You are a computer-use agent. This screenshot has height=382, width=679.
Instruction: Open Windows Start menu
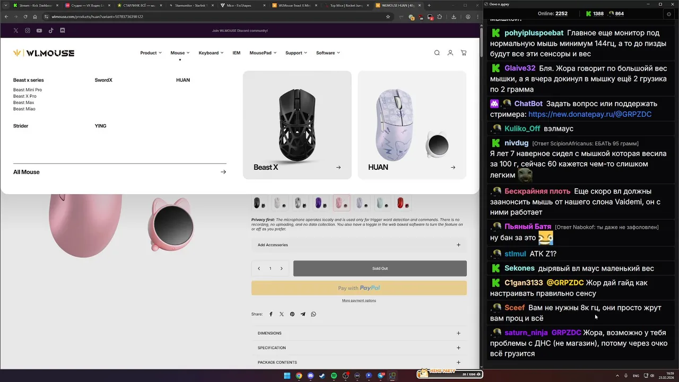[287, 376]
